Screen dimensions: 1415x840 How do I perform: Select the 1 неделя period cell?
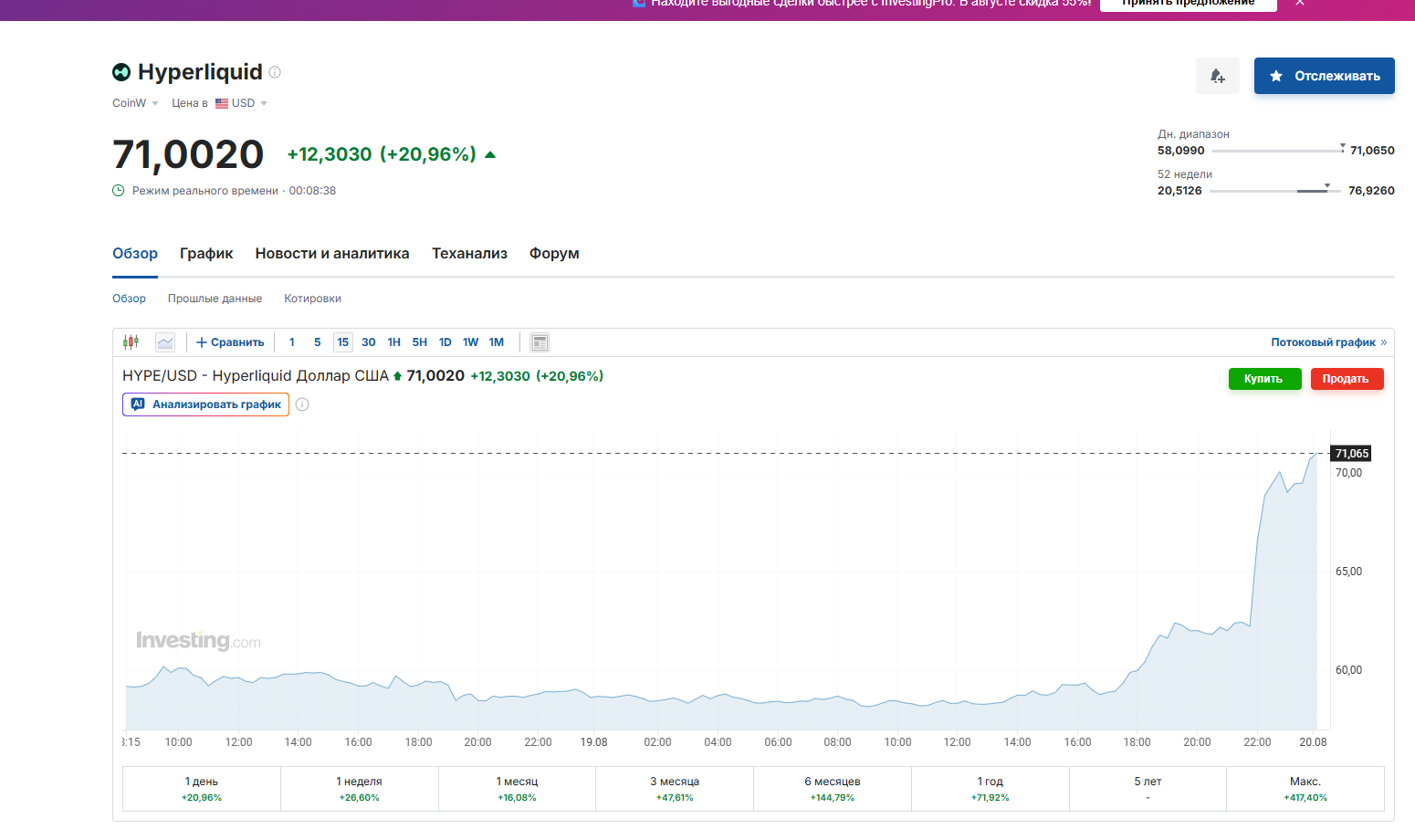pos(360,789)
